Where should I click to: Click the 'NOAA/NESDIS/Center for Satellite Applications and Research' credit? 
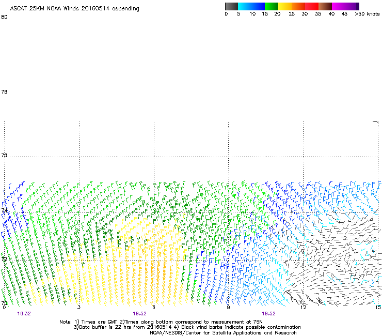click(223, 333)
